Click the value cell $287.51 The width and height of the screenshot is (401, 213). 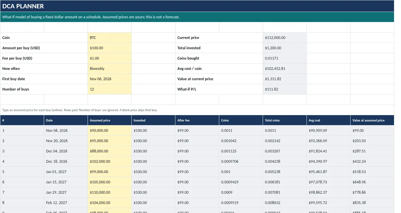372,151
